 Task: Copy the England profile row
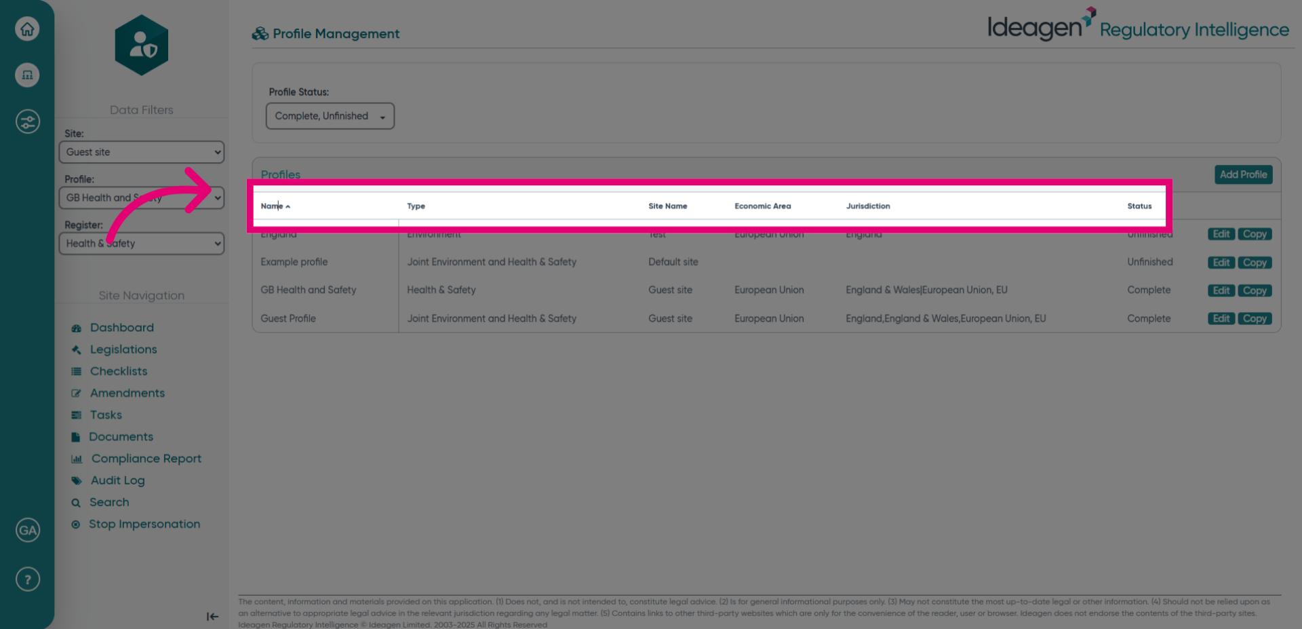click(x=1254, y=234)
